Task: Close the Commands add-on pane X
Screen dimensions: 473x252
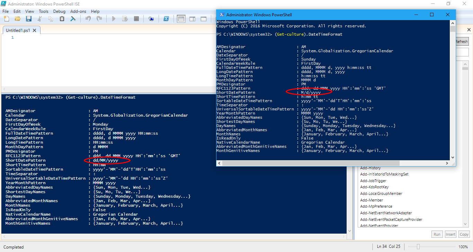Action: (470, 30)
